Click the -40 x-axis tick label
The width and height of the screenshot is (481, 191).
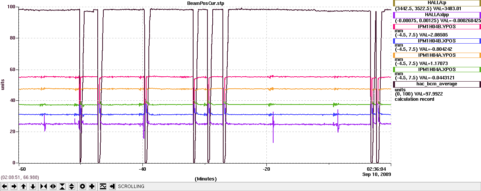tap(143, 169)
